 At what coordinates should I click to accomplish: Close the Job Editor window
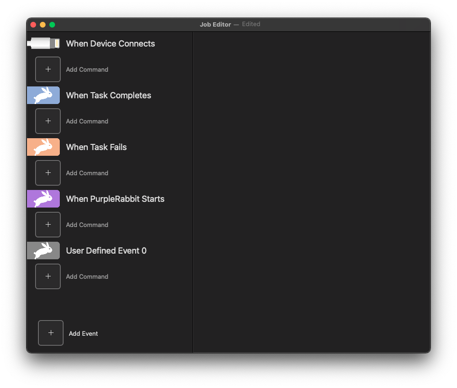[33, 25]
